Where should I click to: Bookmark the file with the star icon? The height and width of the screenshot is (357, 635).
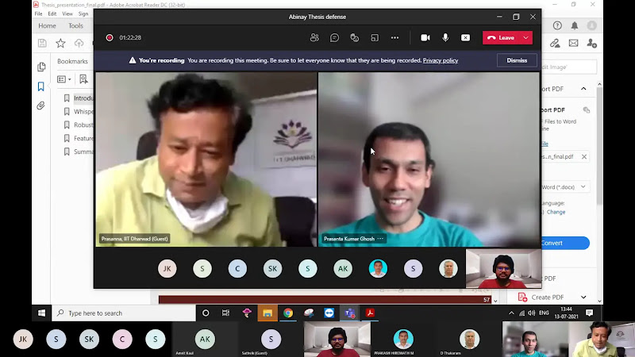[60, 43]
